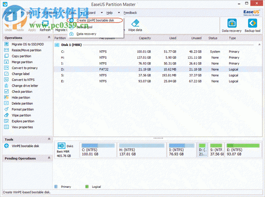This screenshot has width=265, height=197.
Task: Open the Help menu
Action: (x=110, y=13)
